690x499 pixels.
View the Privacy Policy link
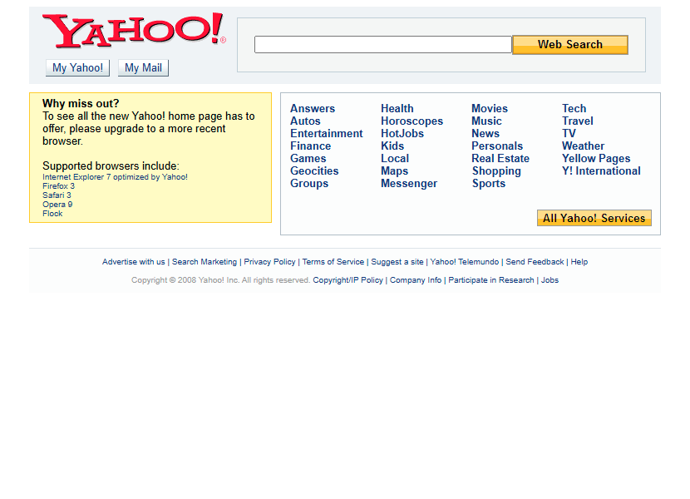click(269, 262)
